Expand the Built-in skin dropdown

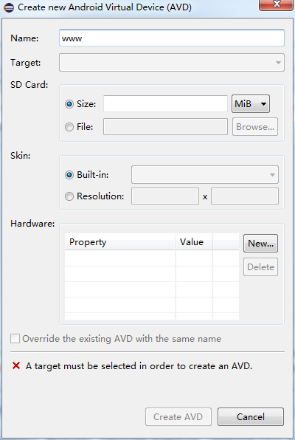tap(205, 175)
